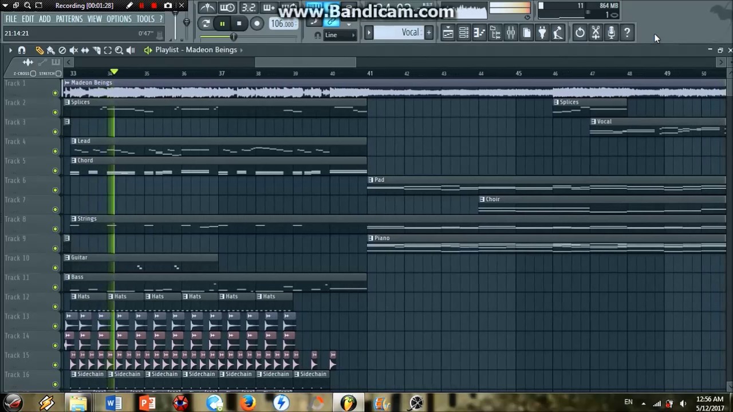
Task: Start recording with the record button
Action: coord(257,23)
